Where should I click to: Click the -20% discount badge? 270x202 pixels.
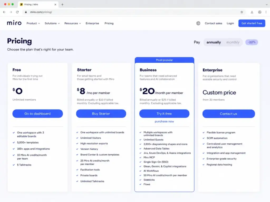click(x=252, y=42)
